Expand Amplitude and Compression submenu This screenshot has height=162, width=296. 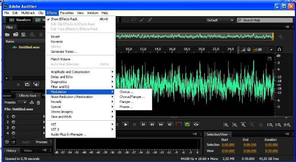80,72
